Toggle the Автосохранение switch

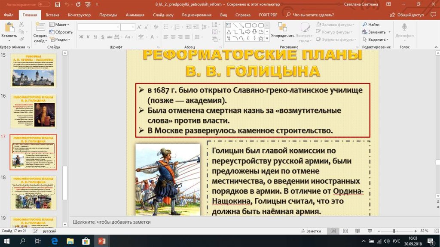[44, 4]
